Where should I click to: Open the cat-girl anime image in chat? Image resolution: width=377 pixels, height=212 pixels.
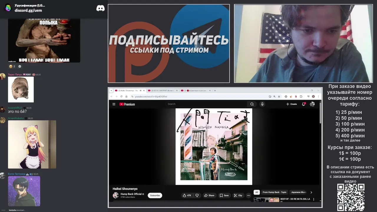click(x=32, y=144)
